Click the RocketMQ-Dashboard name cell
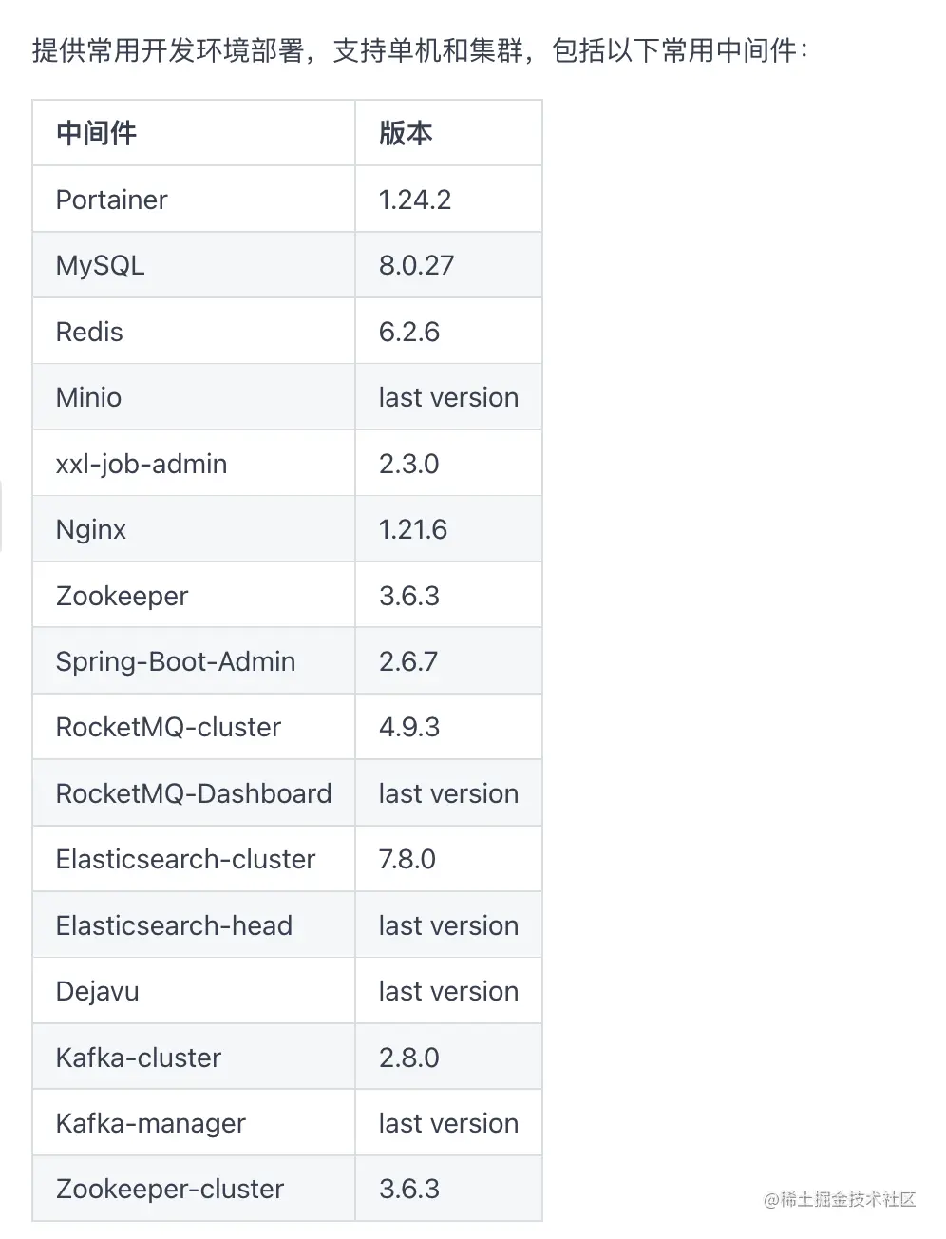This screenshot has height=1239, width=946. coord(194,793)
